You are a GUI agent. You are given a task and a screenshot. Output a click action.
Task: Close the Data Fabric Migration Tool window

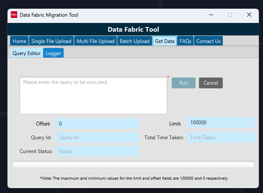(249, 15)
